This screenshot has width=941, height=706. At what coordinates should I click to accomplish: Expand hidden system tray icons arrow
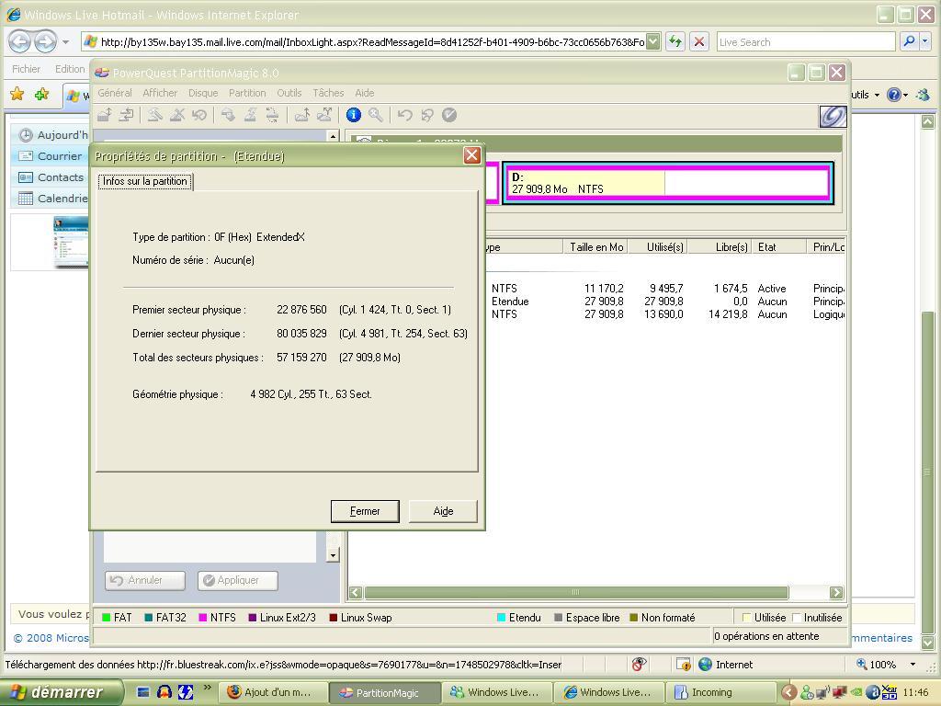click(x=788, y=693)
